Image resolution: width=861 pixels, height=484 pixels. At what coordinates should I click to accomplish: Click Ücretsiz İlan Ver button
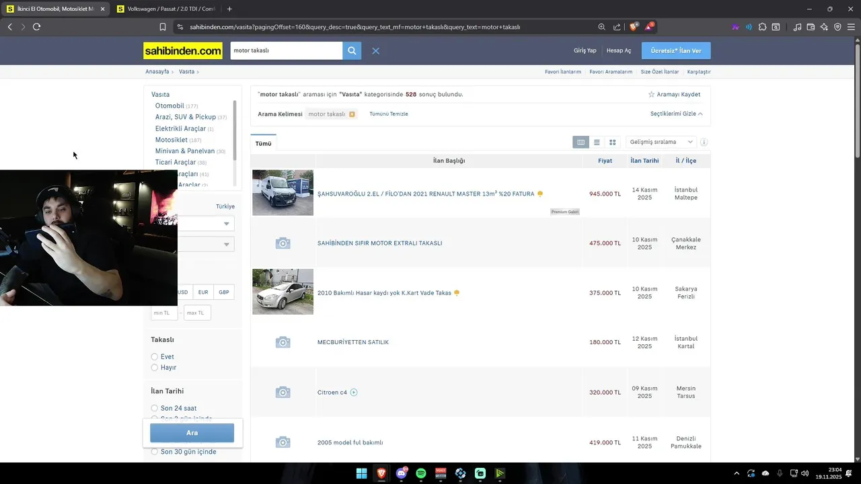[x=676, y=51]
